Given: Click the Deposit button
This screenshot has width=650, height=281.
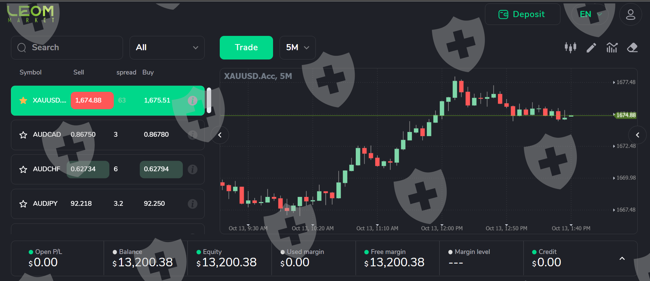Looking at the screenshot, I should [522, 14].
